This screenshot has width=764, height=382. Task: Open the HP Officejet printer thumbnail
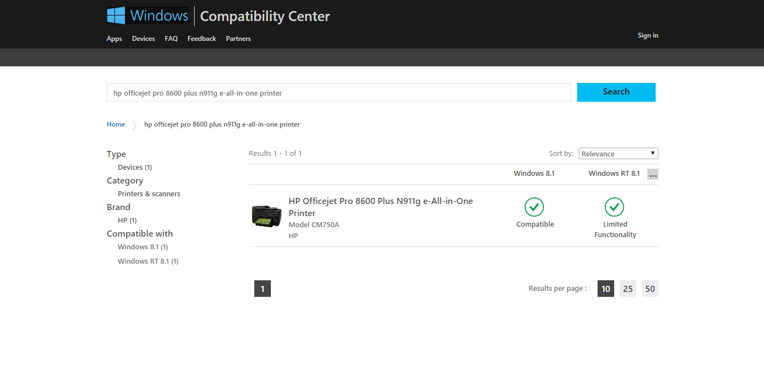tap(266, 216)
